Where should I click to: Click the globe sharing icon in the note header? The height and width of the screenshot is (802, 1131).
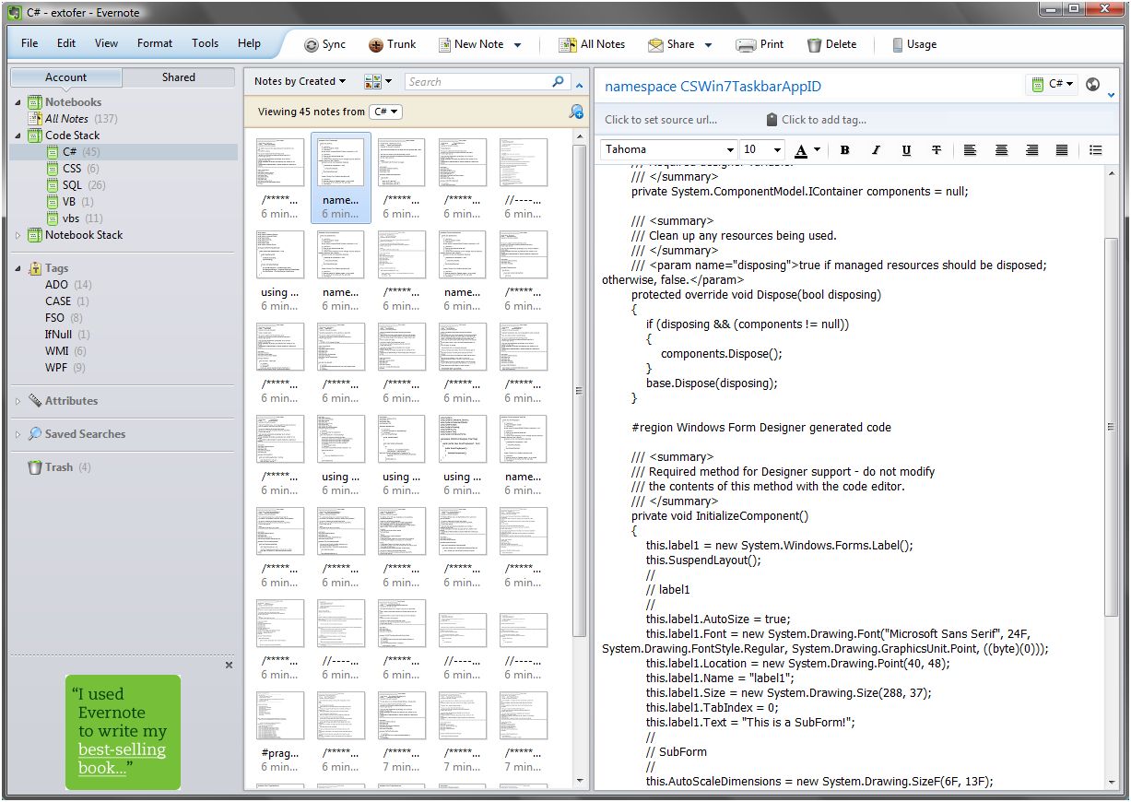pyautogui.click(x=1092, y=84)
